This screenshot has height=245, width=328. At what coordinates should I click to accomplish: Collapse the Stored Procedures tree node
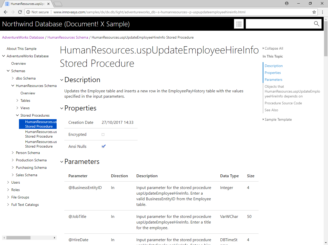17,115
